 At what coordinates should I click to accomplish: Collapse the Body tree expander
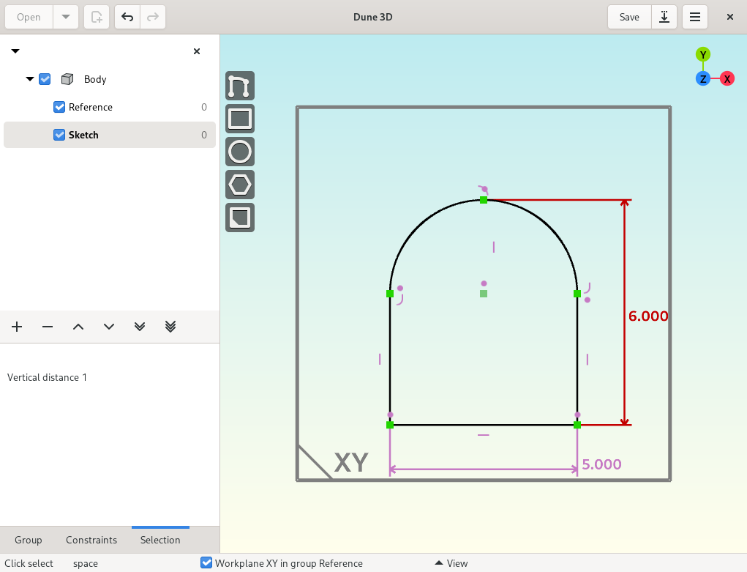(x=30, y=79)
